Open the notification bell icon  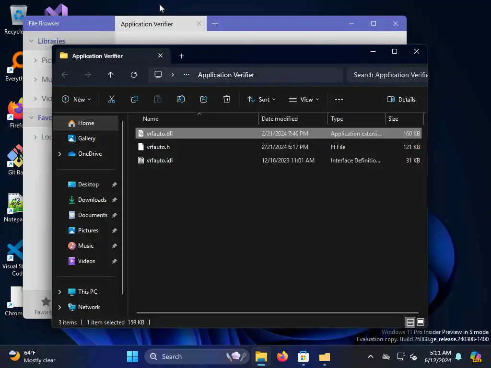pyautogui.click(x=458, y=356)
